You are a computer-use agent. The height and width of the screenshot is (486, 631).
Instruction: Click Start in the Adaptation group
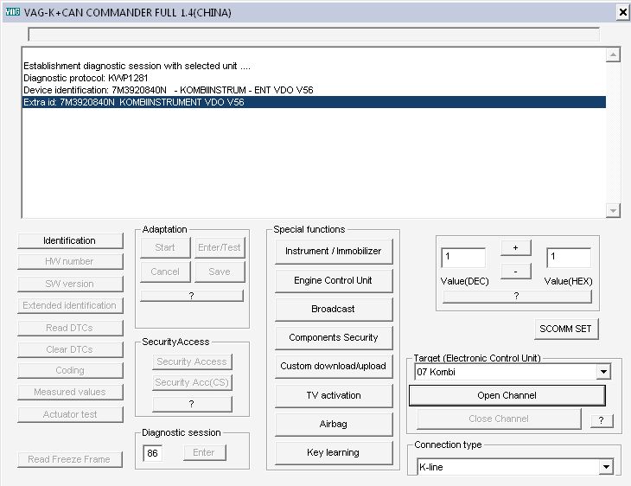point(165,247)
